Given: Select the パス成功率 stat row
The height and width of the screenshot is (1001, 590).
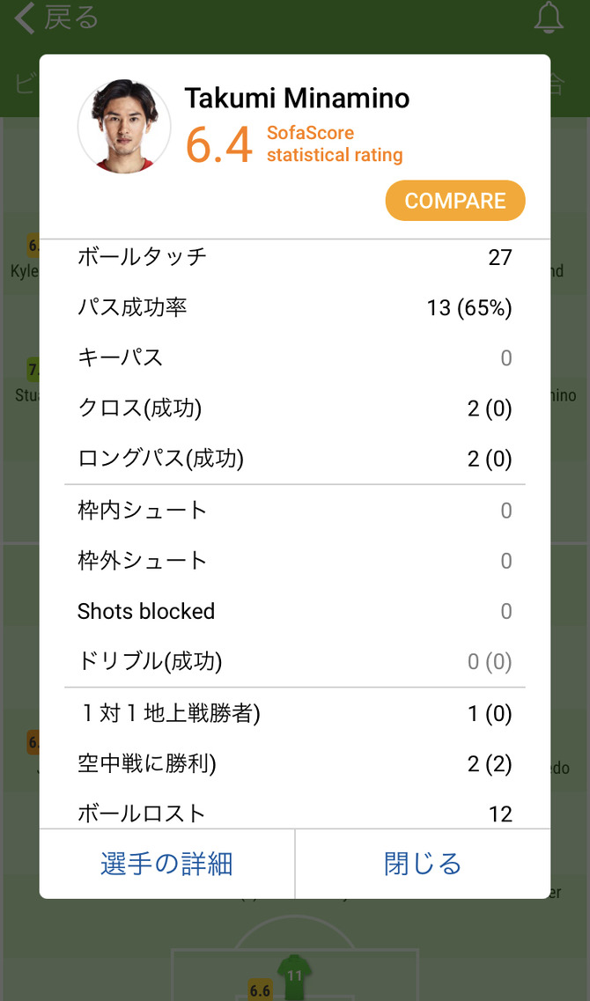Looking at the screenshot, I should [x=295, y=308].
